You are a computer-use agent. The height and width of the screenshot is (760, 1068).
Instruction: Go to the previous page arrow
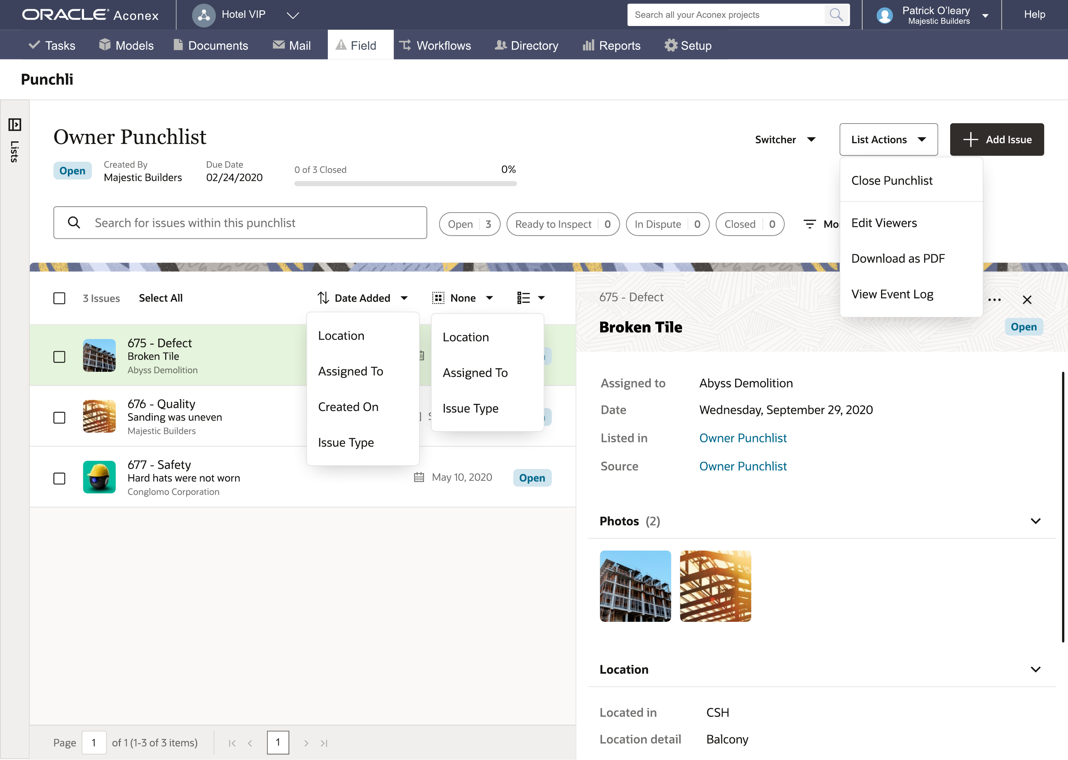[x=250, y=743]
